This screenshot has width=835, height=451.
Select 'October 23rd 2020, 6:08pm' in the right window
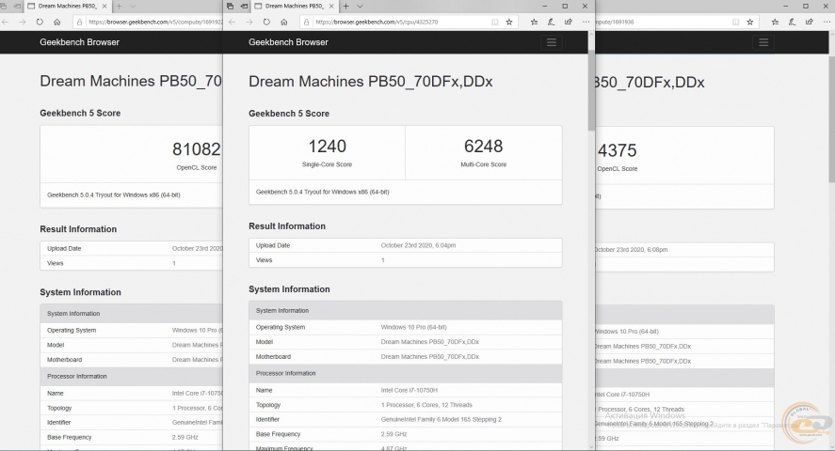[631, 249]
